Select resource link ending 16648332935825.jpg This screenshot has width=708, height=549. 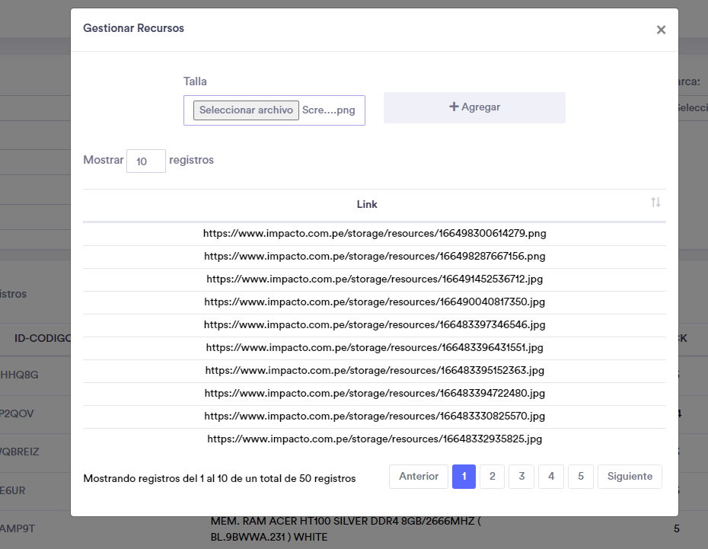click(375, 439)
